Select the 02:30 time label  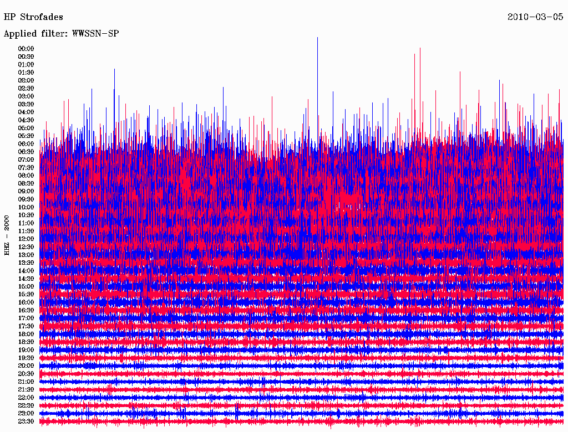coord(26,89)
